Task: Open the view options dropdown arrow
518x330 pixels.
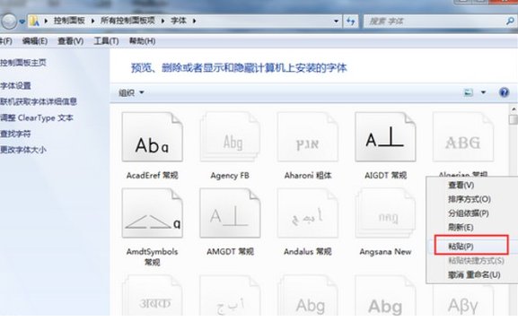Action: [x=483, y=92]
